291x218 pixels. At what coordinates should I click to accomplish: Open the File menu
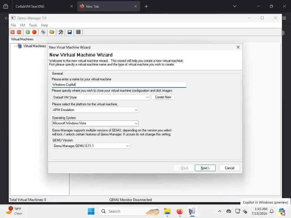[13, 25]
